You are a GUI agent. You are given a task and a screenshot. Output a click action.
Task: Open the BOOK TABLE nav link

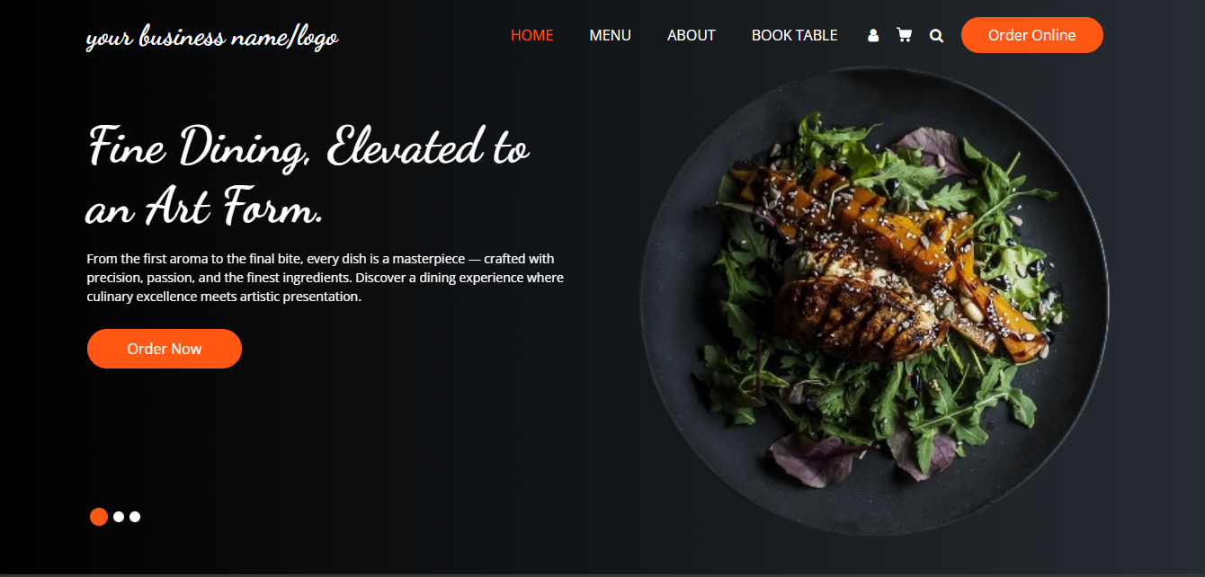795,35
